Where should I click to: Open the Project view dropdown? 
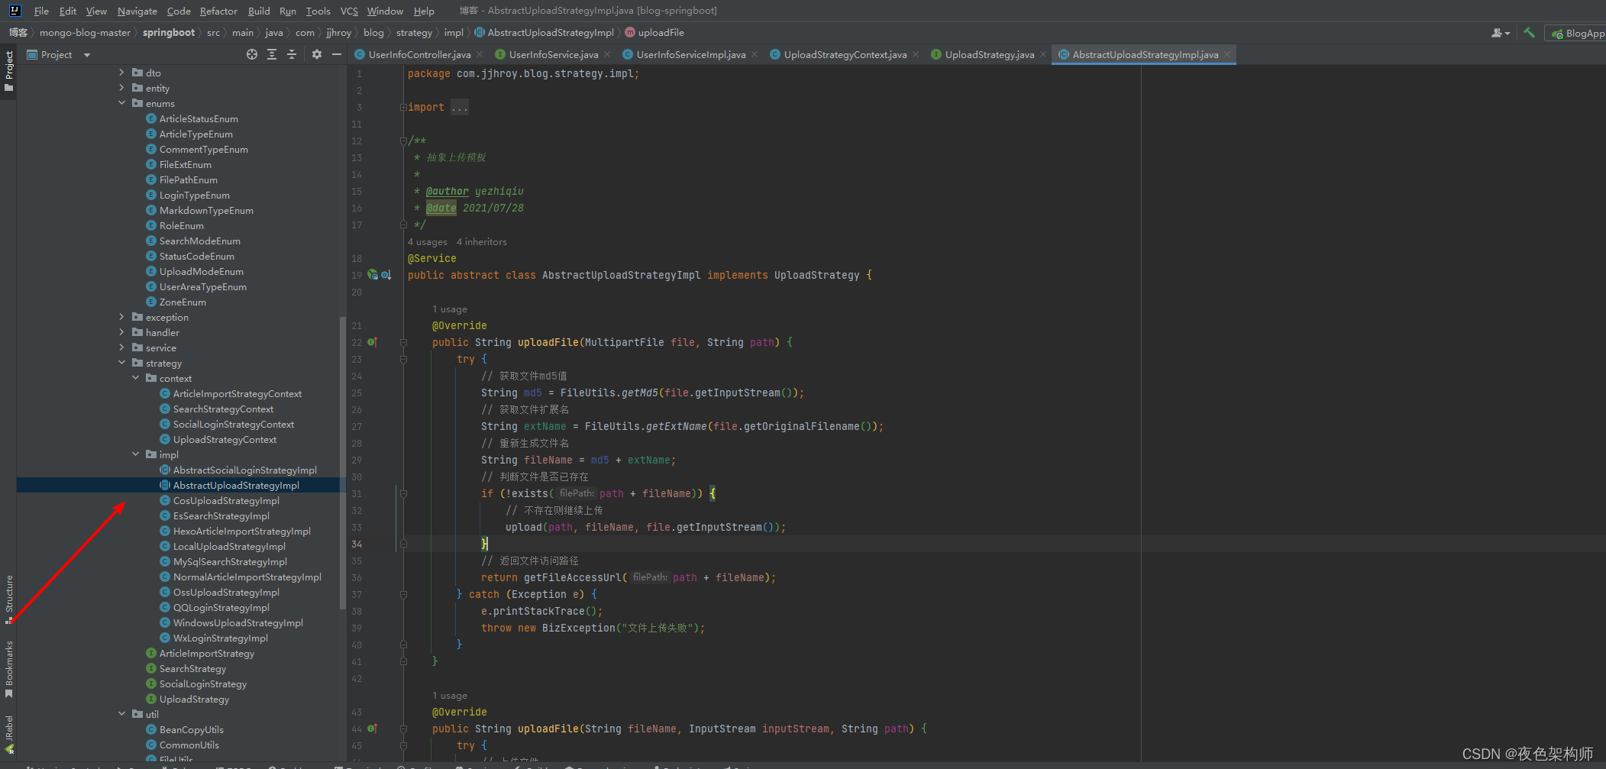pyautogui.click(x=87, y=55)
